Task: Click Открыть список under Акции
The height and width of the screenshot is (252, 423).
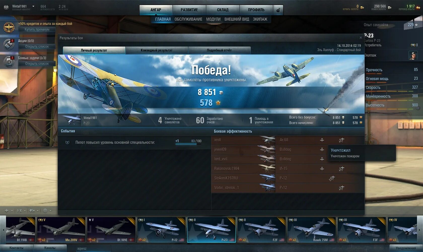Action: (x=37, y=47)
